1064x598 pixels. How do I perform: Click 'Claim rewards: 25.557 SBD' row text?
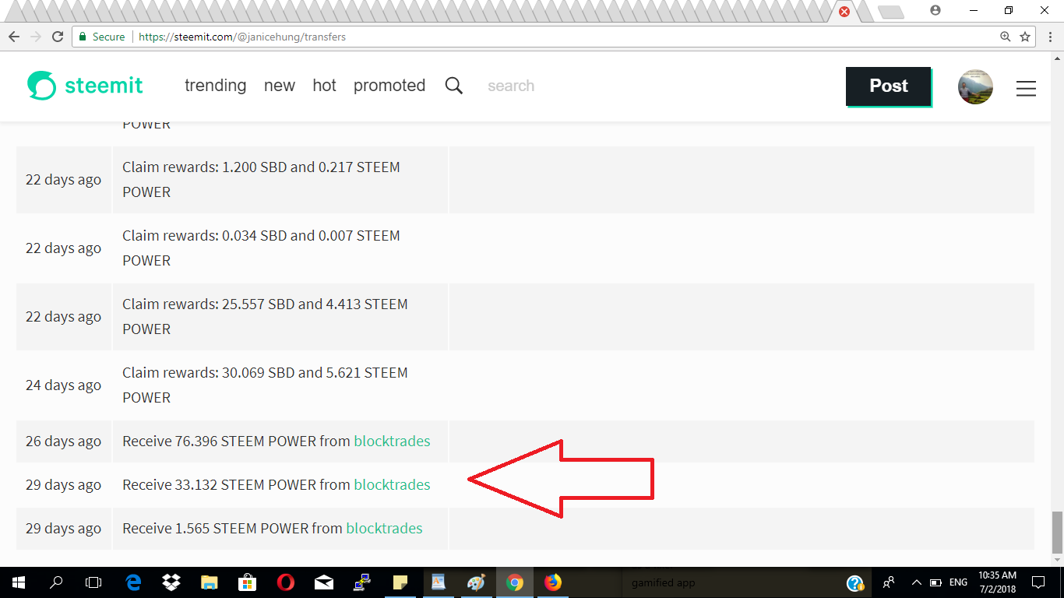tap(265, 316)
